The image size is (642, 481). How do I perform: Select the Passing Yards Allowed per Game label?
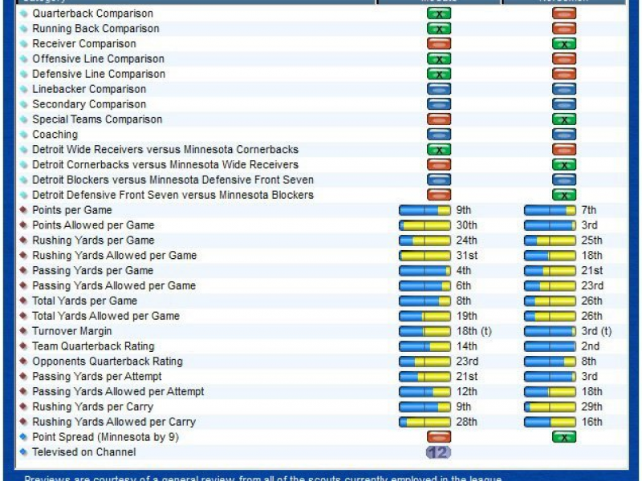pyautogui.click(x=114, y=286)
